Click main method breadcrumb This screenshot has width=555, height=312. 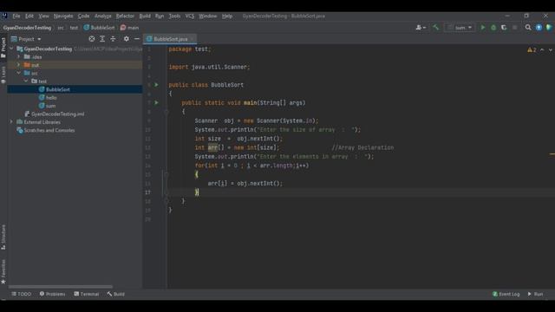129,28
